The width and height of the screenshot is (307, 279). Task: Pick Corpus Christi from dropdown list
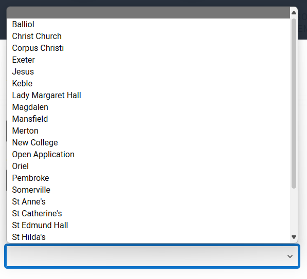tap(148, 48)
